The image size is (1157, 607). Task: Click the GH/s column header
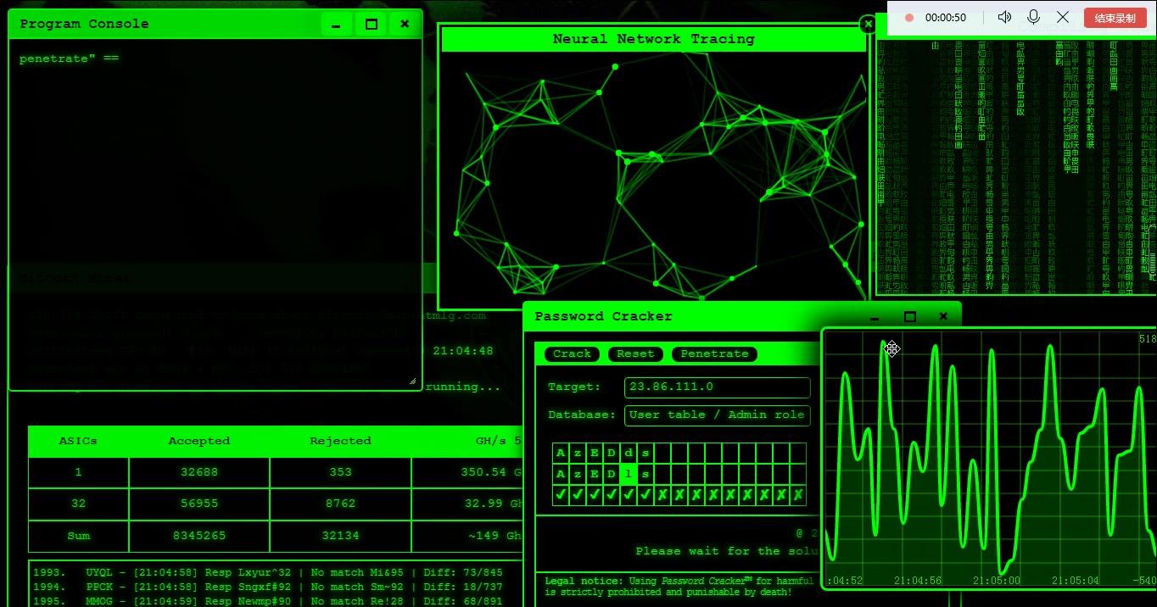click(x=467, y=441)
